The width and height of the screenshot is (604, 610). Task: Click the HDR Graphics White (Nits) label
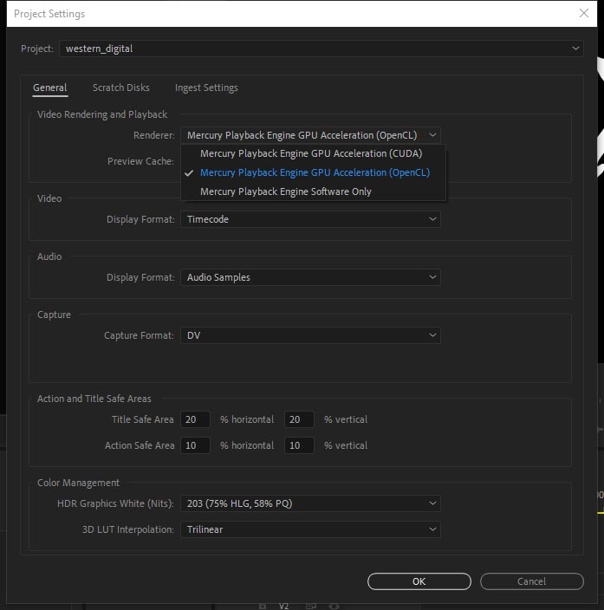coord(115,503)
